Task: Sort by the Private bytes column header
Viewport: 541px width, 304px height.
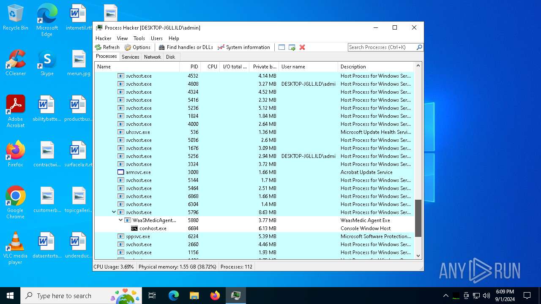Action: click(x=264, y=67)
